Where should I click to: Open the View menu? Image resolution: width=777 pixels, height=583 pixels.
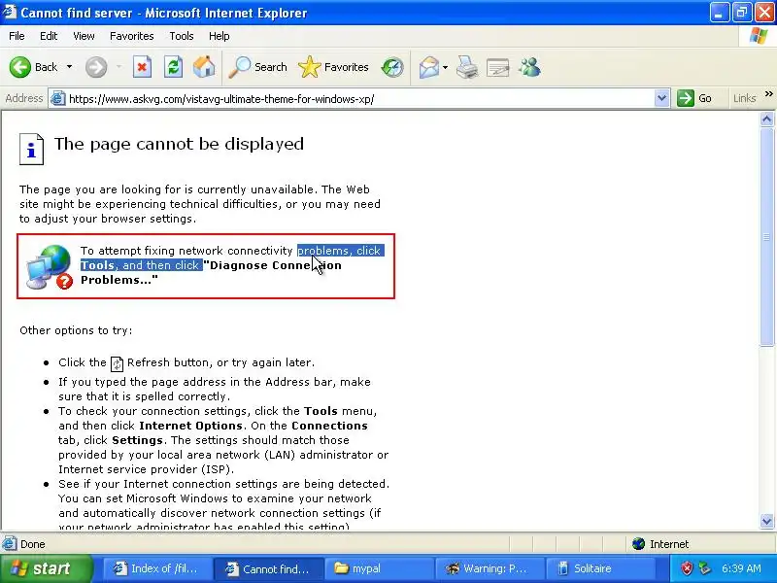point(84,36)
